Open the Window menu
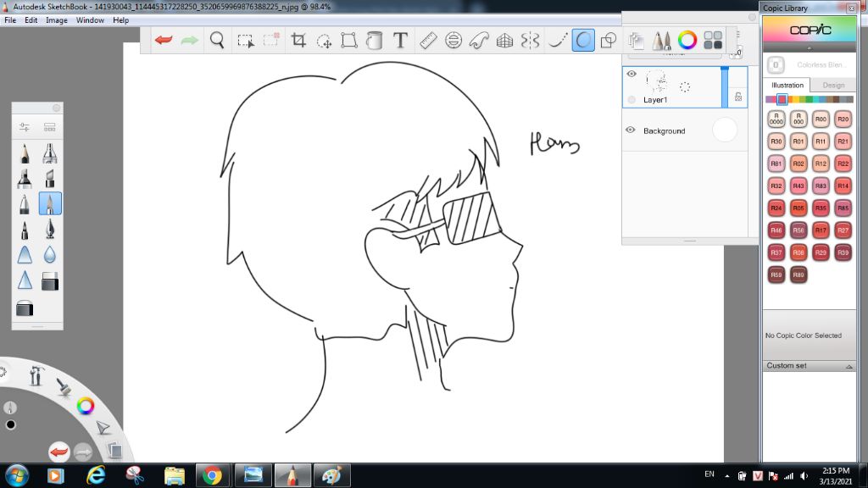 (x=90, y=20)
